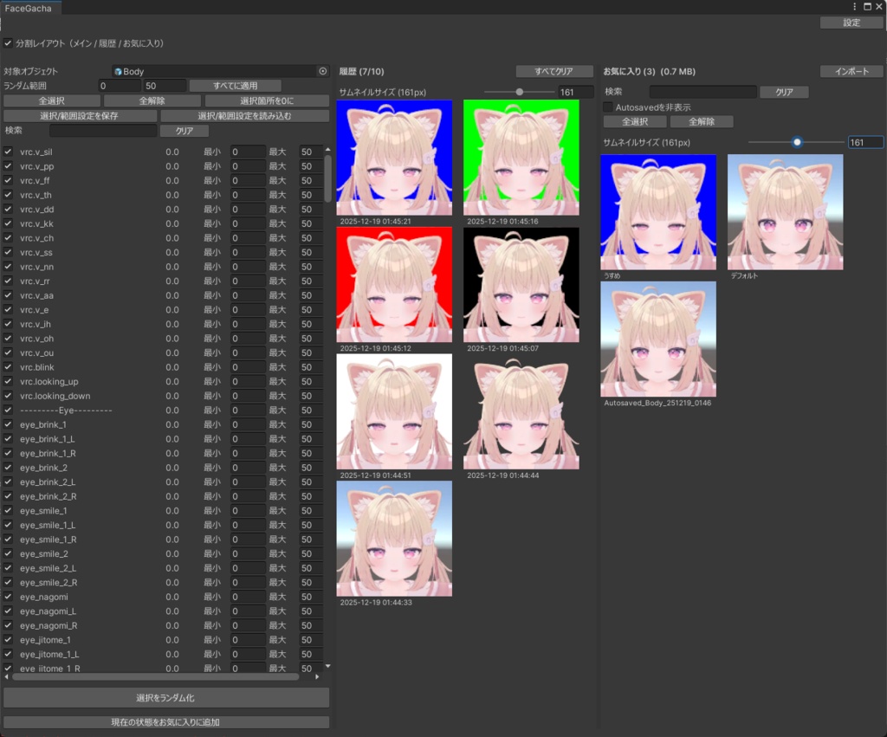
Task: Adjust the thumbnail size slider in the history panel
Action: pos(519,91)
